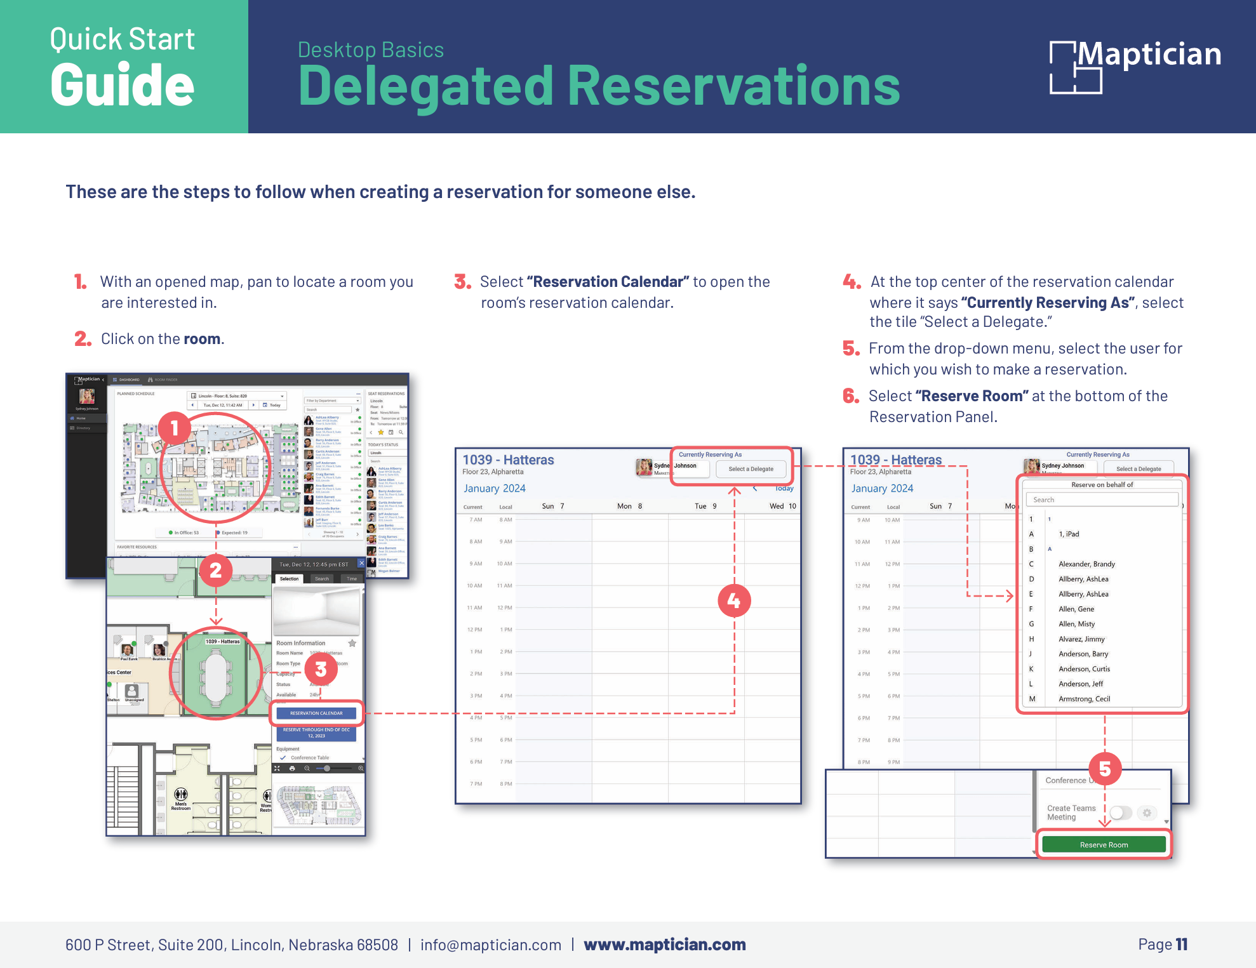Toggle the Create Teams Meeting switch
This screenshot has width=1256, height=968.
(1121, 813)
